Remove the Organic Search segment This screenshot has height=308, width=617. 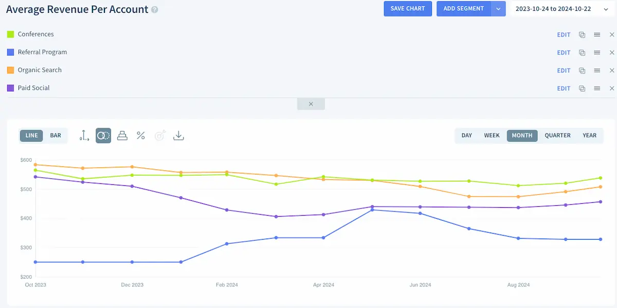[612, 71]
